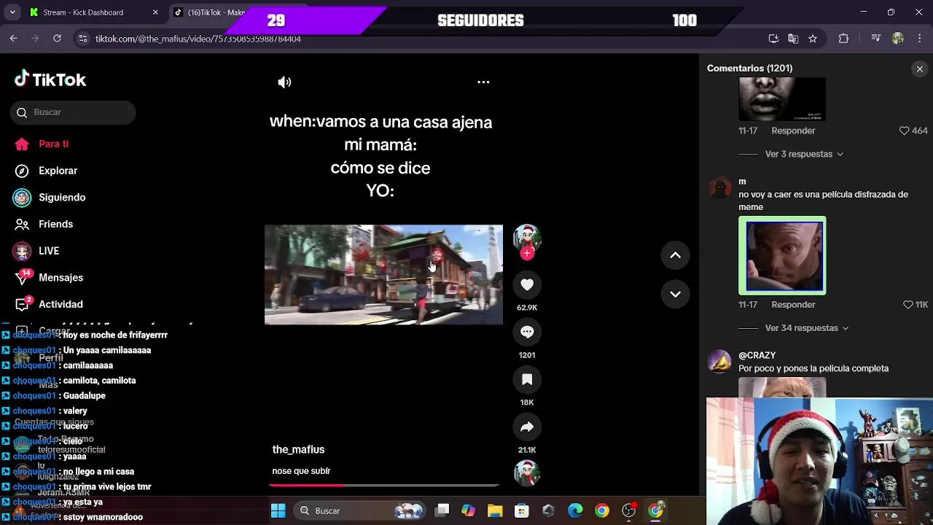Open Microsoft Store from the taskbar
Image resolution: width=933 pixels, height=525 pixels.
click(521, 510)
